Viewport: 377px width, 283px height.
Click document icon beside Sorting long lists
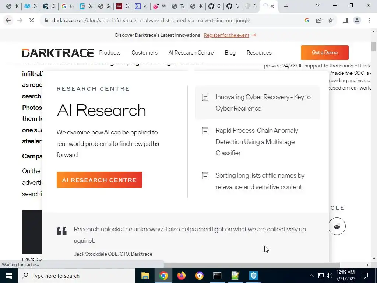205,176
